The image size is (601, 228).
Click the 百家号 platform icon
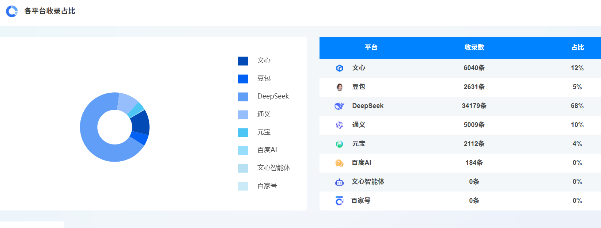tap(340, 201)
